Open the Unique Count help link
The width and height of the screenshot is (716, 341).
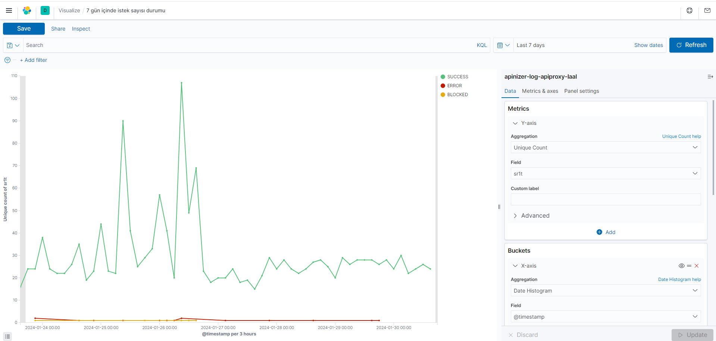pyautogui.click(x=681, y=136)
